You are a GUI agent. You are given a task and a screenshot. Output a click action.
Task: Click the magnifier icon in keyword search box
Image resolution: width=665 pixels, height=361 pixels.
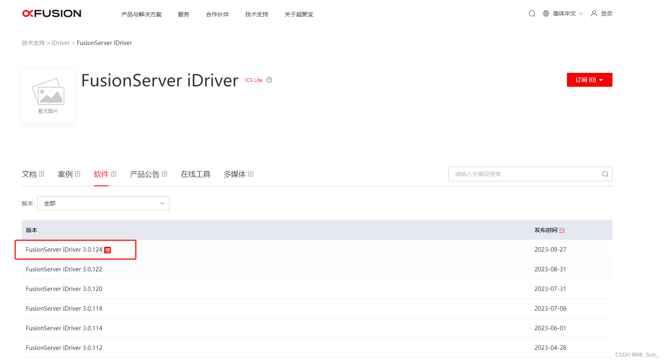click(605, 174)
